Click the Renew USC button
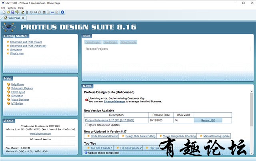This screenshot has height=161, width=256. (208, 120)
